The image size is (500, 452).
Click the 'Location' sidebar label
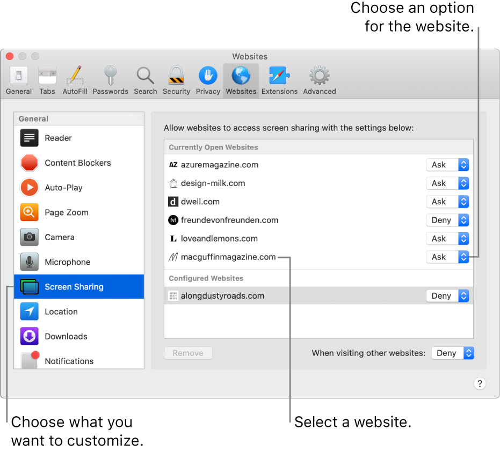click(x=61, y=312)
